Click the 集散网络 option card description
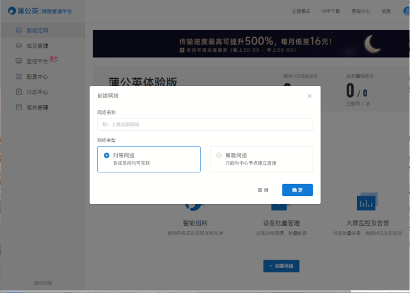 251,163
